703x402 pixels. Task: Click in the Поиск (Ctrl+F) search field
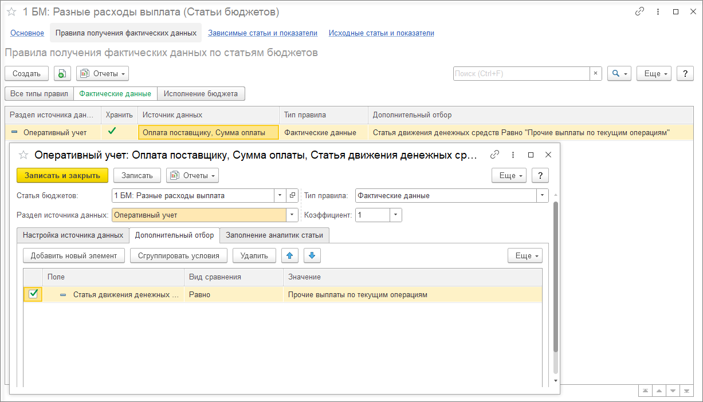pos(521,73)
